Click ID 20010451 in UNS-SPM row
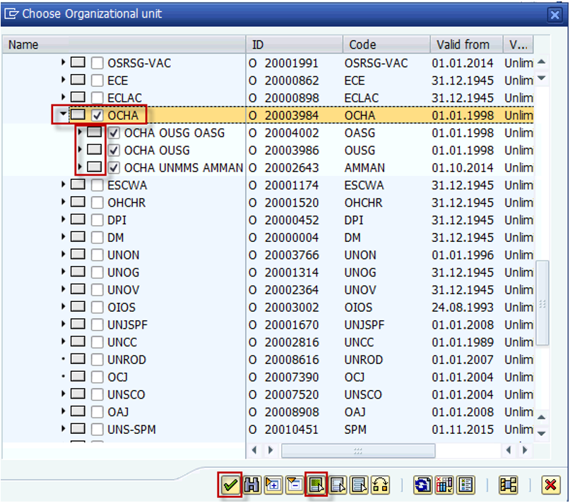Screen dimensions: 570x503 coord(292,429)
